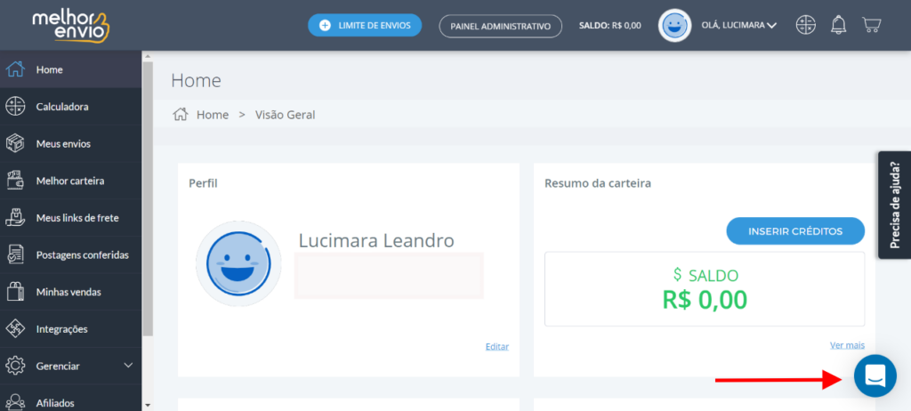Viewport: 911px width, 411px height.
Task: Click the large profile smiley avatar
Action: click(238, 263)
